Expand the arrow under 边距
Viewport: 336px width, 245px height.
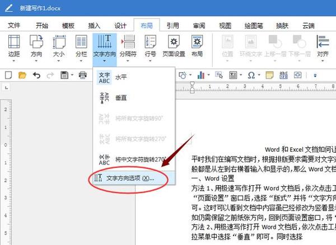(14, 61)
